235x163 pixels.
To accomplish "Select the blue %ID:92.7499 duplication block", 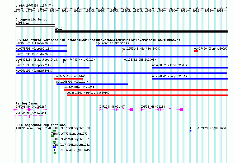I will pos(55,147).
